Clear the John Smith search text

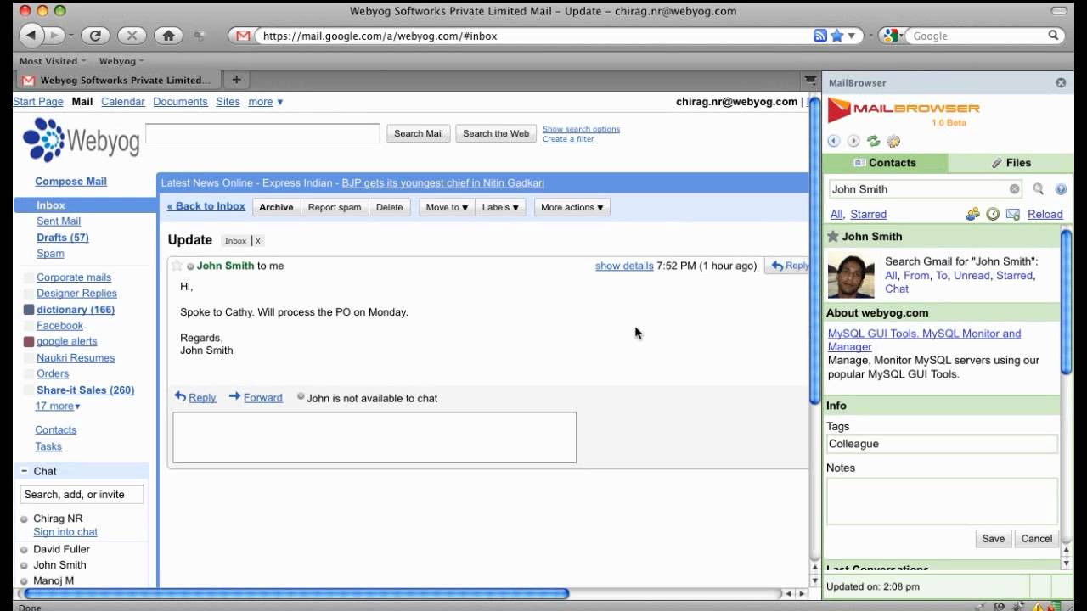(1014, 189)
